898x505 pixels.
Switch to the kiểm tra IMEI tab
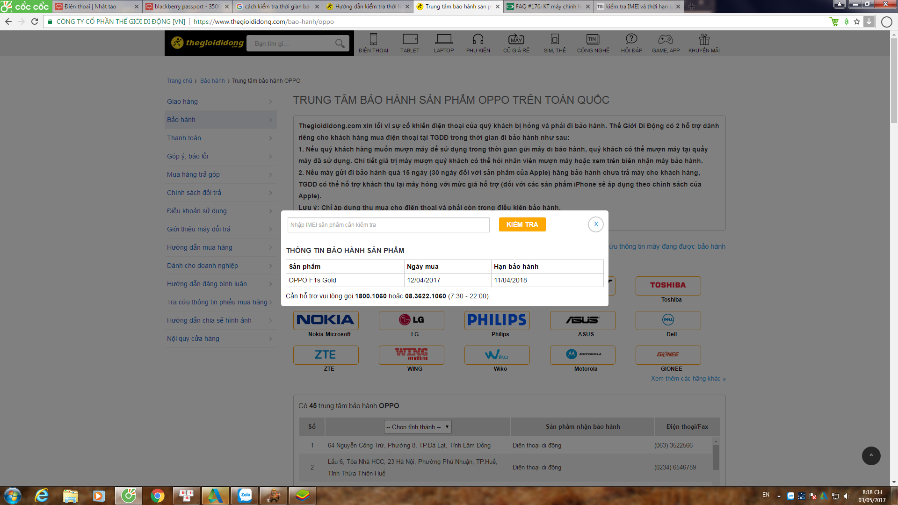(638, 7)
